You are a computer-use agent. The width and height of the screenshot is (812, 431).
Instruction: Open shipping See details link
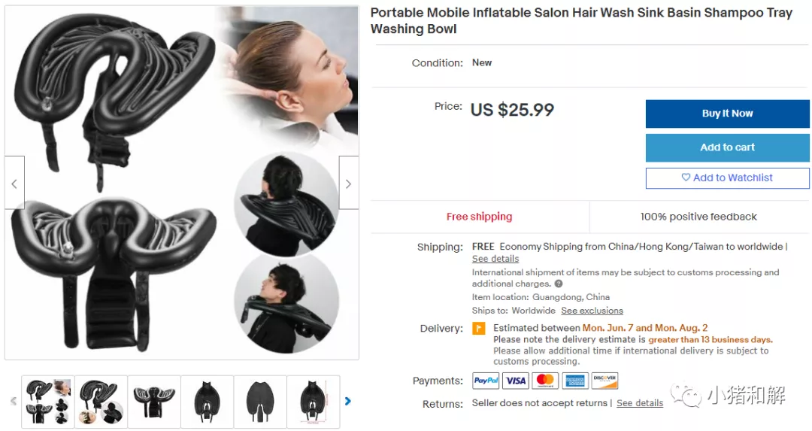[x=495, y=259]
